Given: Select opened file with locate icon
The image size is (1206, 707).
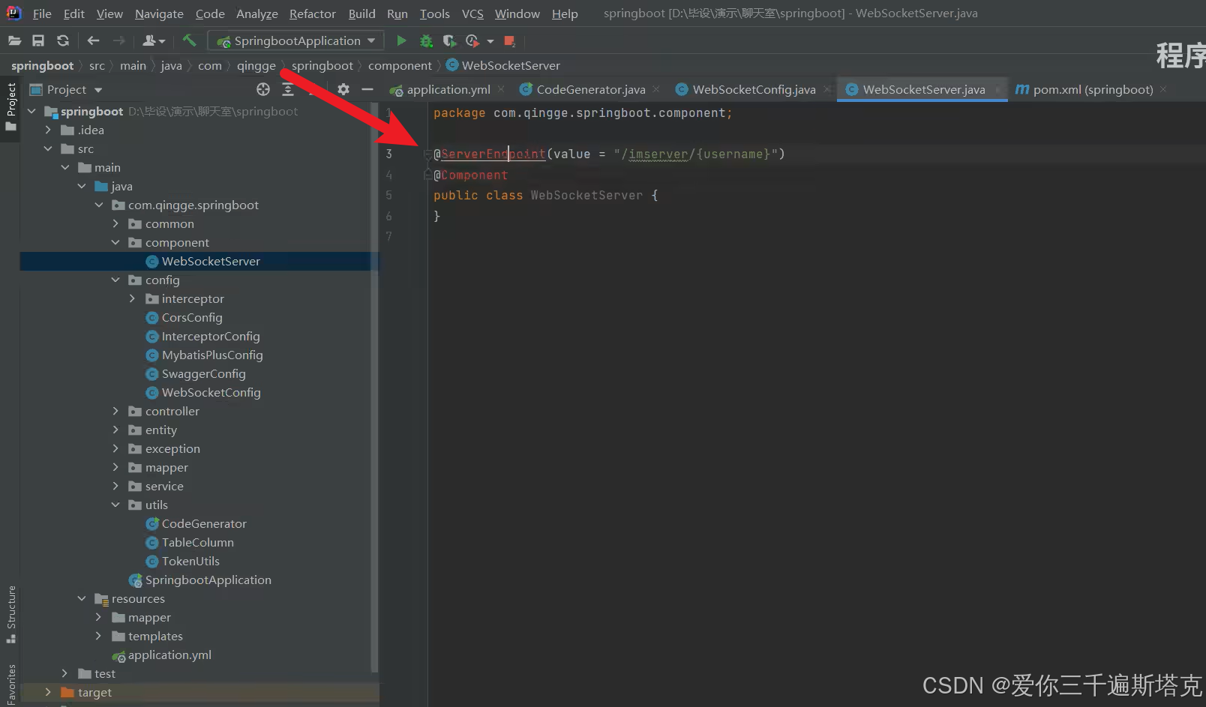Looking at the screenshot, I should pyautogui.click(x=263, y=89).
